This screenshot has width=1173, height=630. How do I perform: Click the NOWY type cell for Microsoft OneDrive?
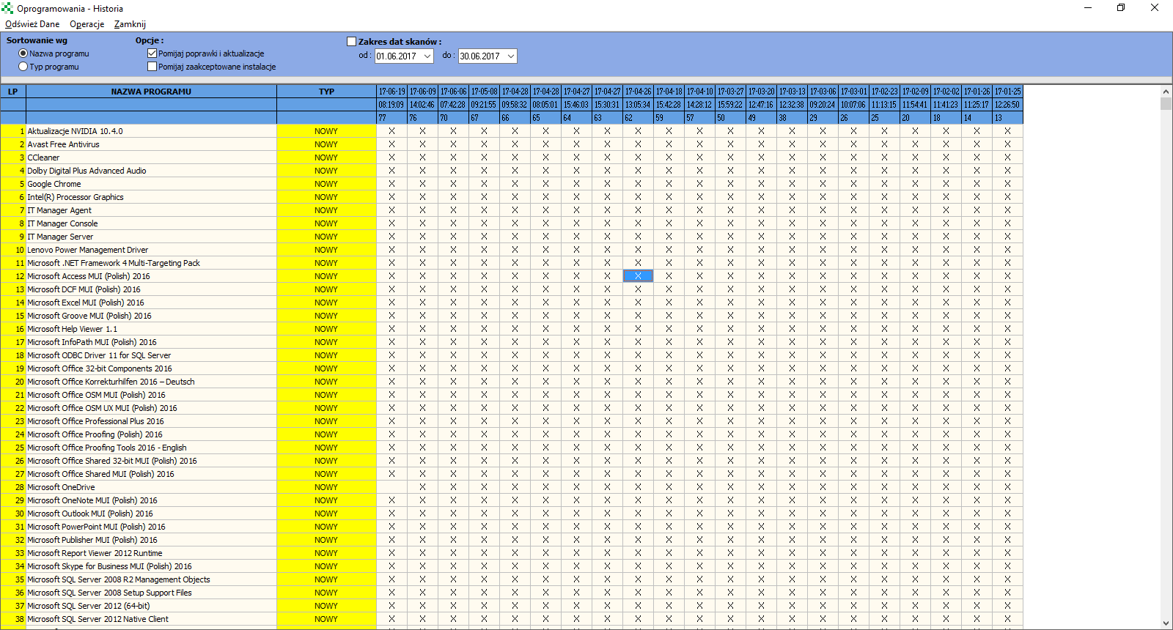point(326,487)
